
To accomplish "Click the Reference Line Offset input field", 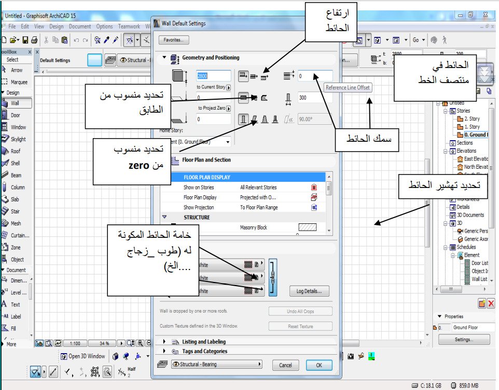I will [314, 75].
